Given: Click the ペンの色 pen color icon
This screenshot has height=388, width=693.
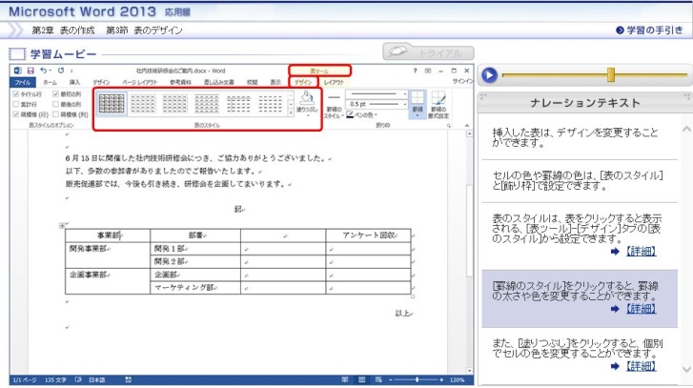Looking at the screenshot, I should (x=350, y=115).
